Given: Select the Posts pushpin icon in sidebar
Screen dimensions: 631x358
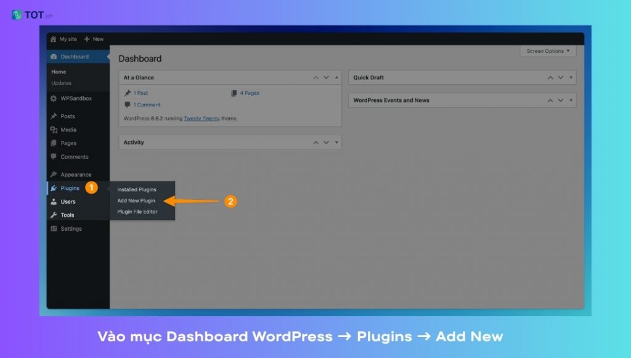Looking at the screenshot, I should pos(54,116).
